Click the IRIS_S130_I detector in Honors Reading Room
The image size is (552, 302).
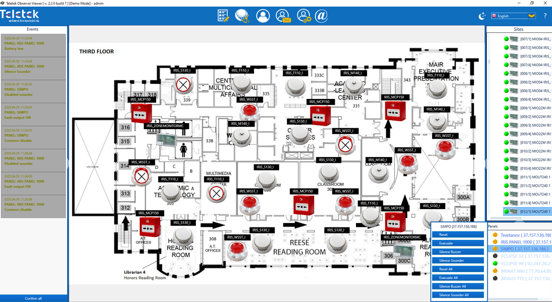pyautogui.click(x=183, y=235)
